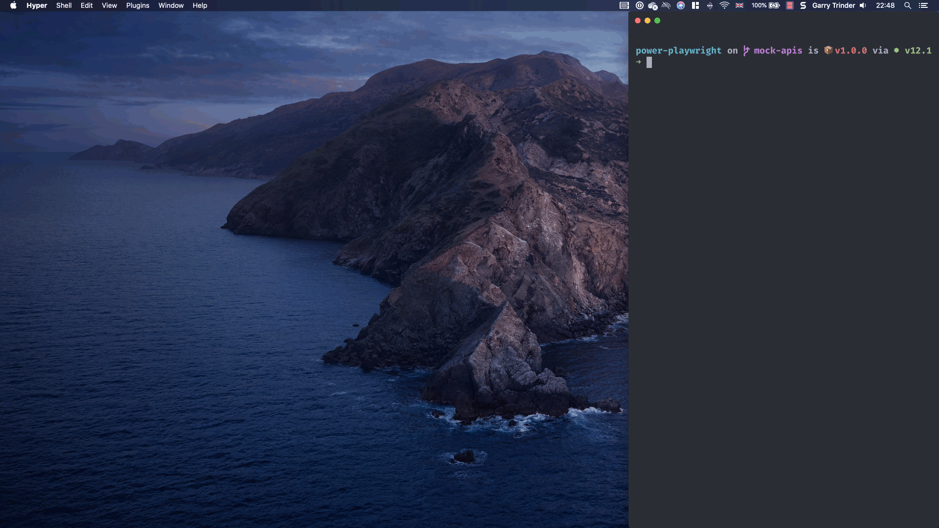Open the Notification Center list icon

point(923,5)
